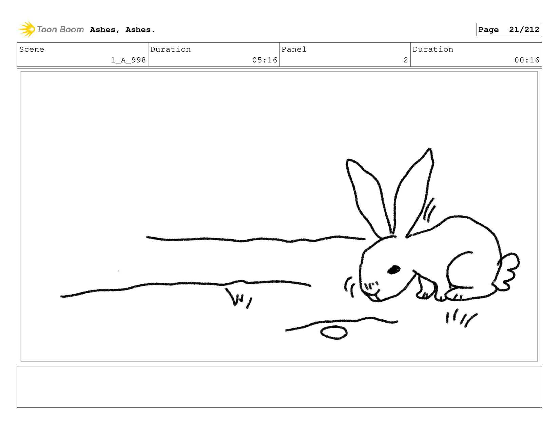Click the scene name '1_A_998'

(x=128, y=60)
